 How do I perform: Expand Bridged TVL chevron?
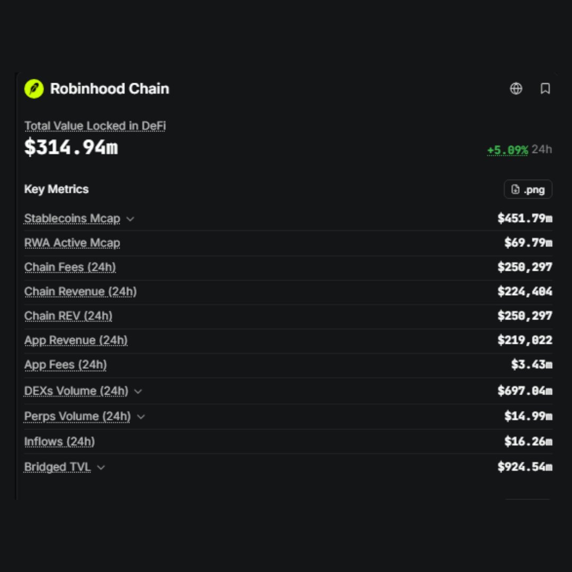tap(101, 467)
